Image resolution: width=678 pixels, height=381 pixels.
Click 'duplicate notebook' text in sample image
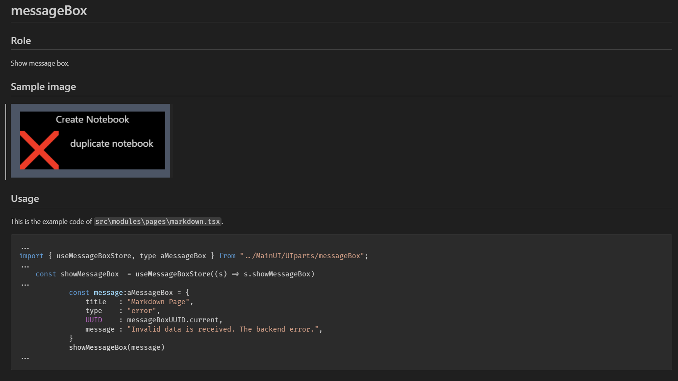coord(111,144)
